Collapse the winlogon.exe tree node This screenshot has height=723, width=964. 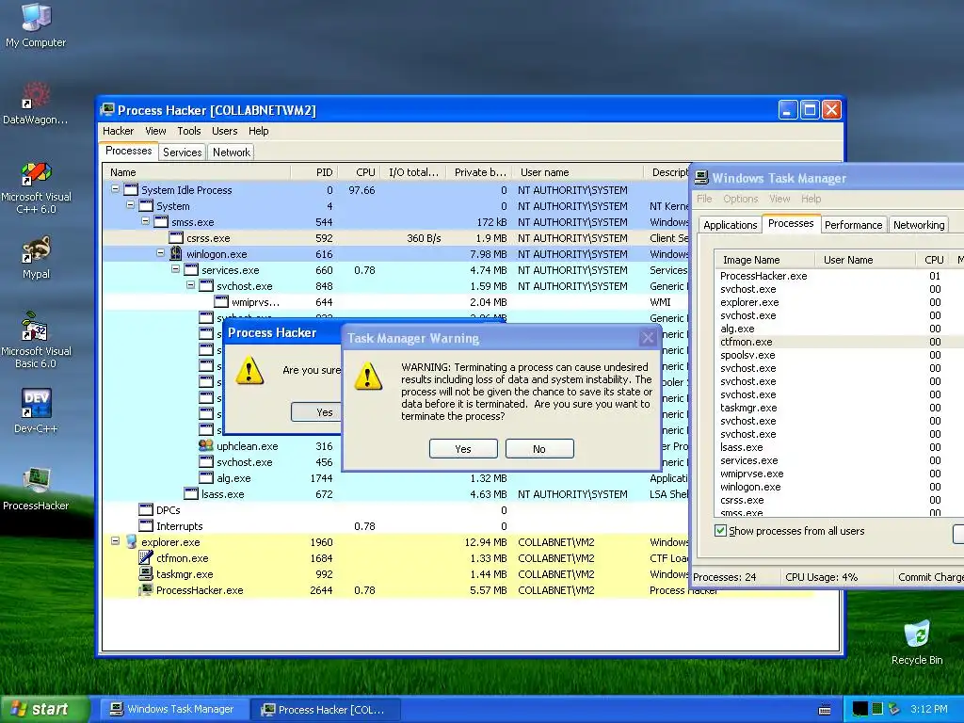pyautogui.click(x=160, y=253)
